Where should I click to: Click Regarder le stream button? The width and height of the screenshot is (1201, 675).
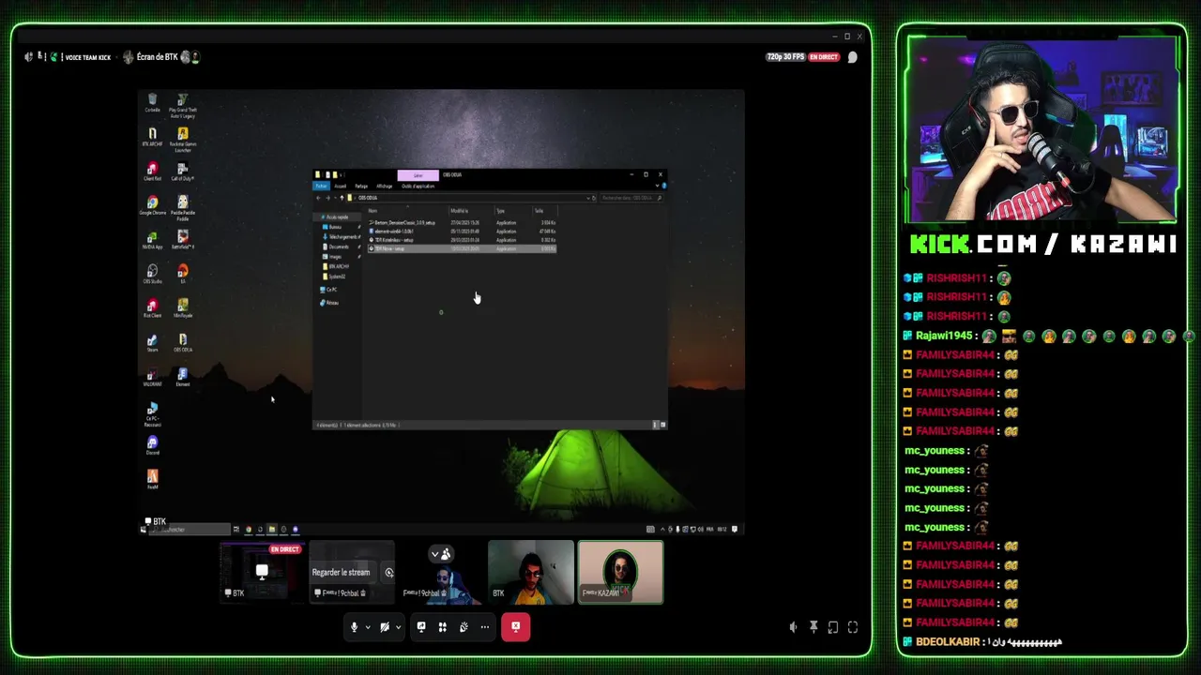[341, 572]
